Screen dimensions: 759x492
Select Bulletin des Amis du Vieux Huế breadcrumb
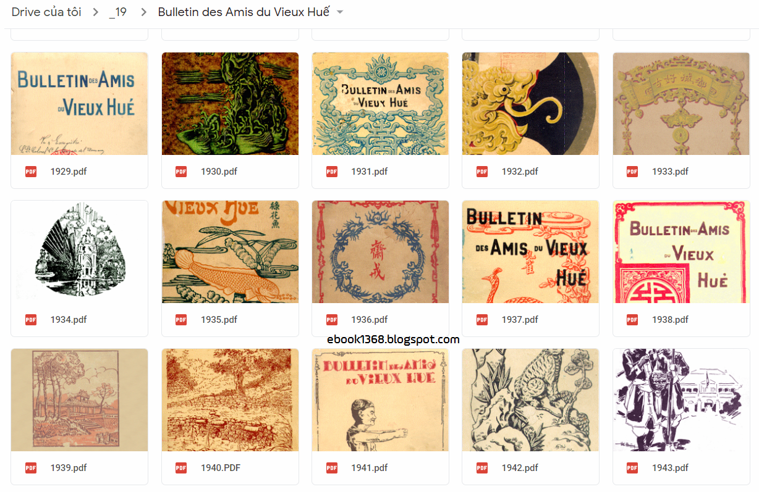coord(244,12)
